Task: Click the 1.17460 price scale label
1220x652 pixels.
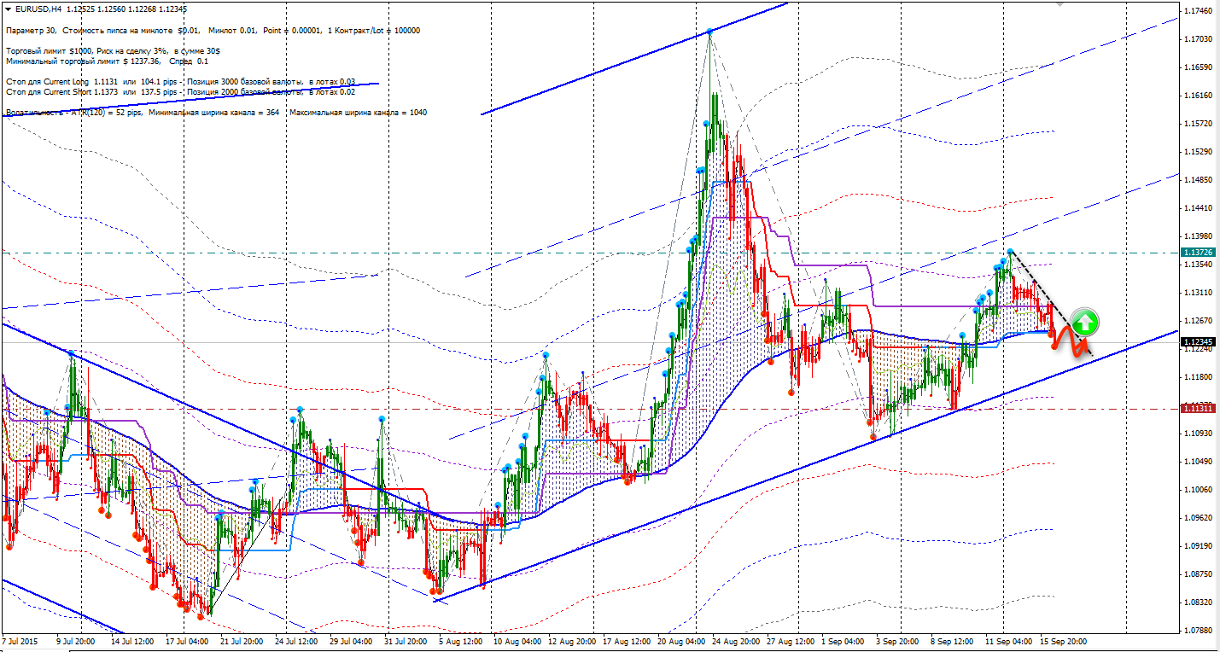Action: pos(1198,11)
